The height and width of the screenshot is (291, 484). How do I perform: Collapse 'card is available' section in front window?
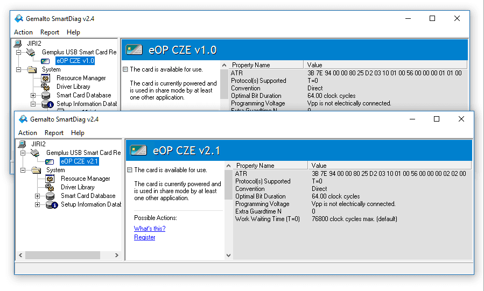click(x=130, y=170)
